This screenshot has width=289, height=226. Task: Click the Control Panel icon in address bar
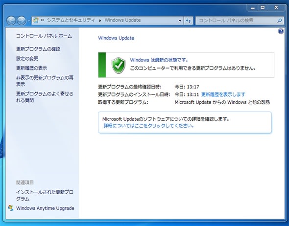pos(36,20)
